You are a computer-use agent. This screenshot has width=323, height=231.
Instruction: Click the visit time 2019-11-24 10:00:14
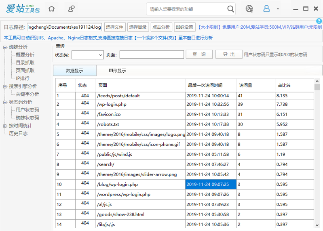tap(211, 96)
